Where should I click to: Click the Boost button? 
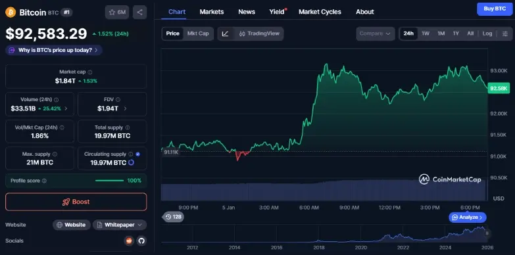pyautogui.click(x=76, y=202)
